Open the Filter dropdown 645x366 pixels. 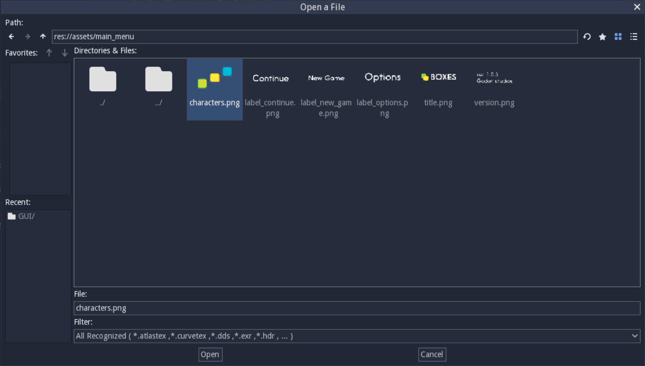(x=357, y=336)
